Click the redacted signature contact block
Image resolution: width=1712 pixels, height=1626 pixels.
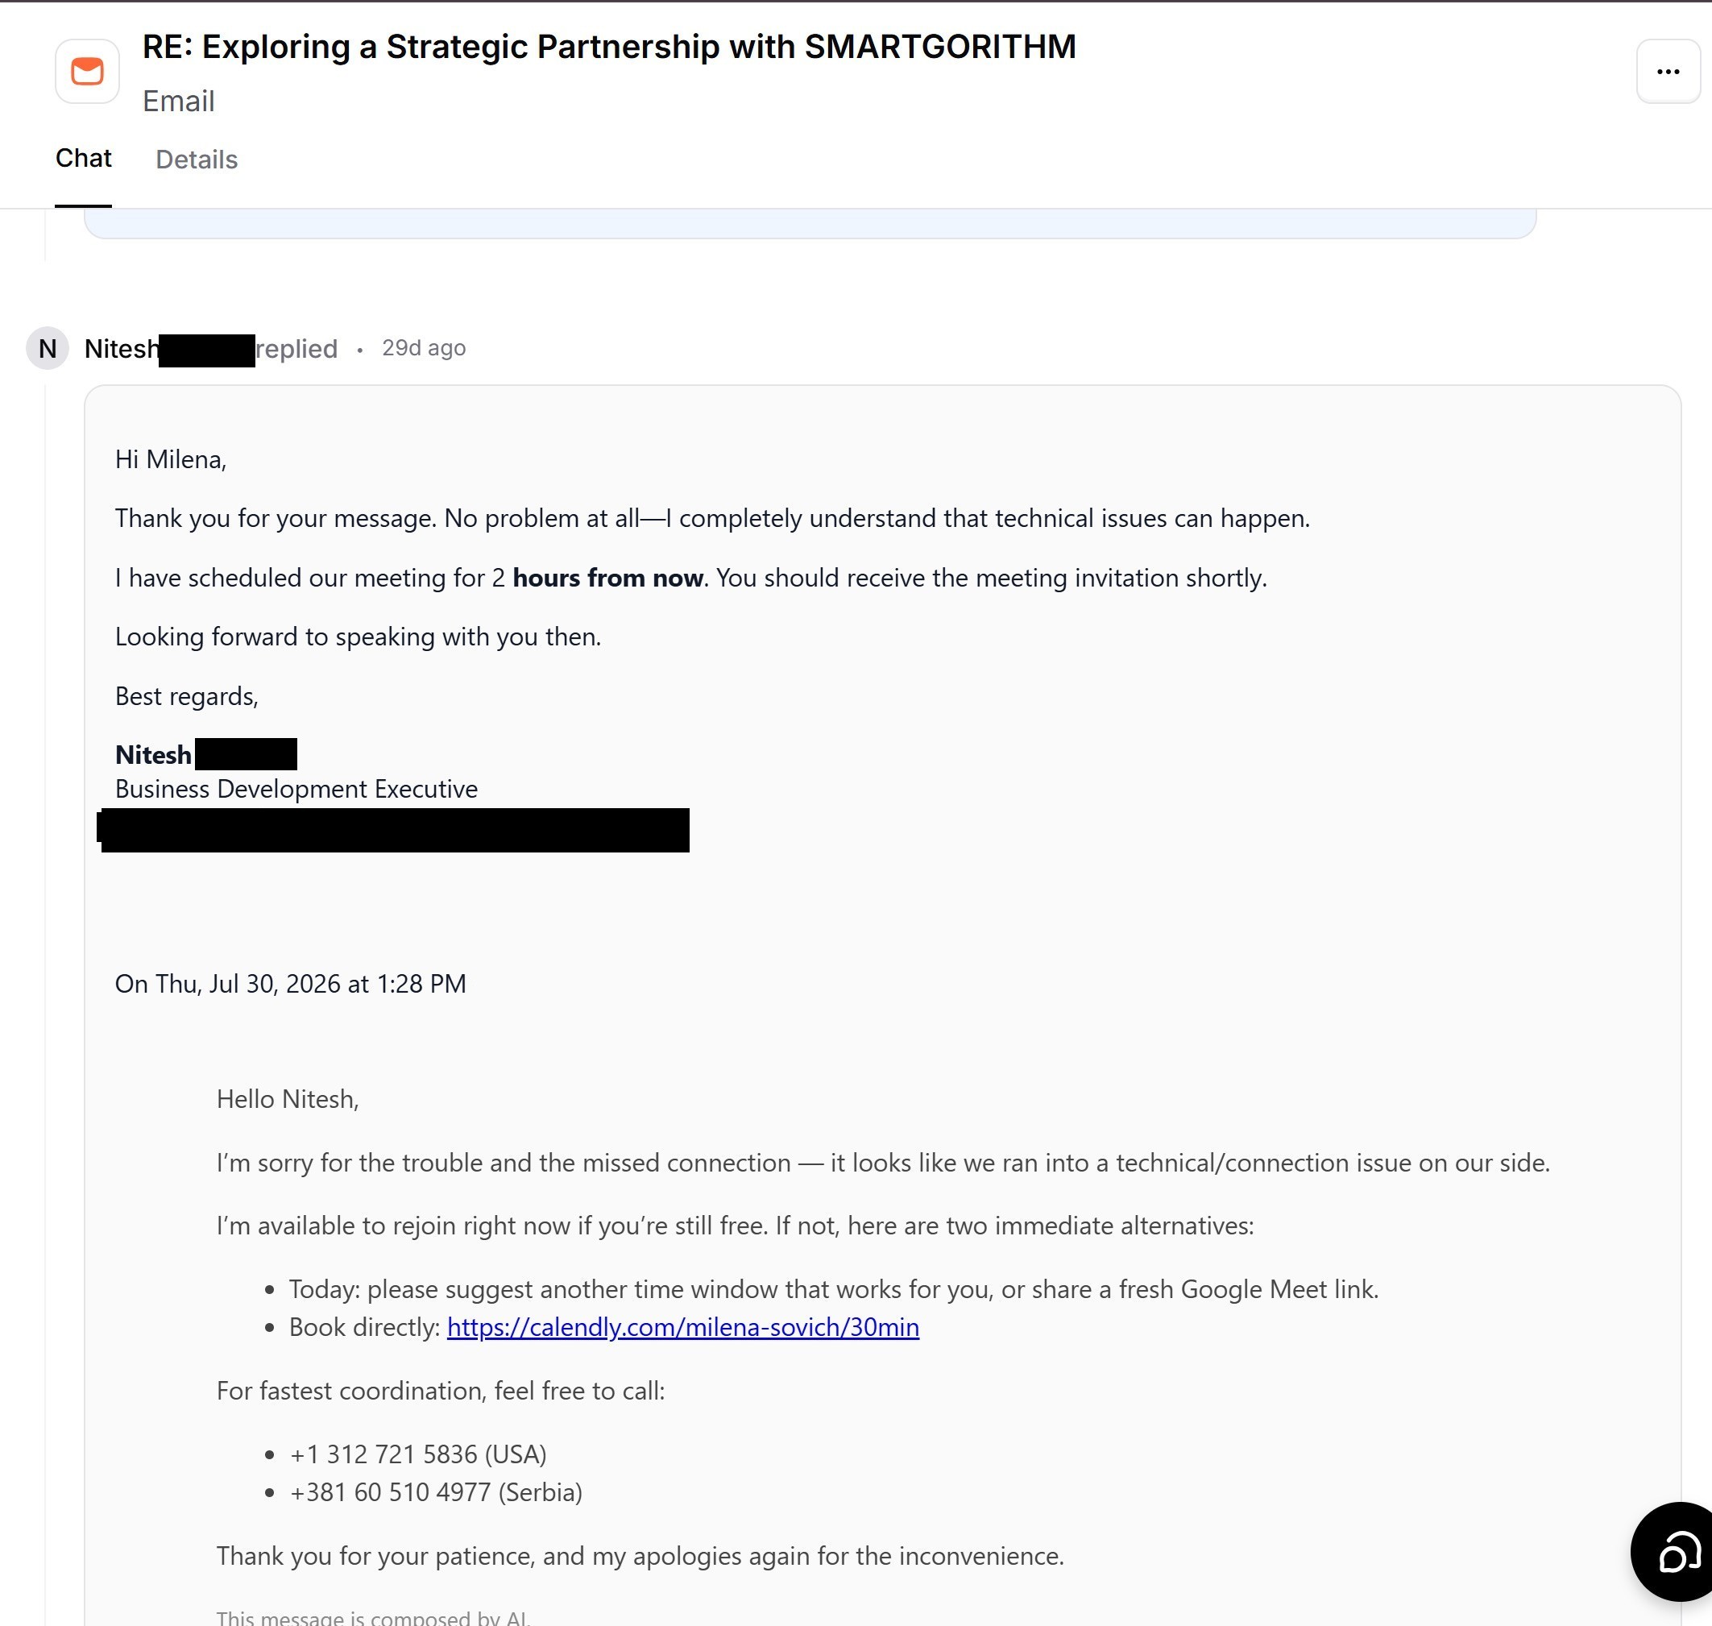tap(393, 831)
